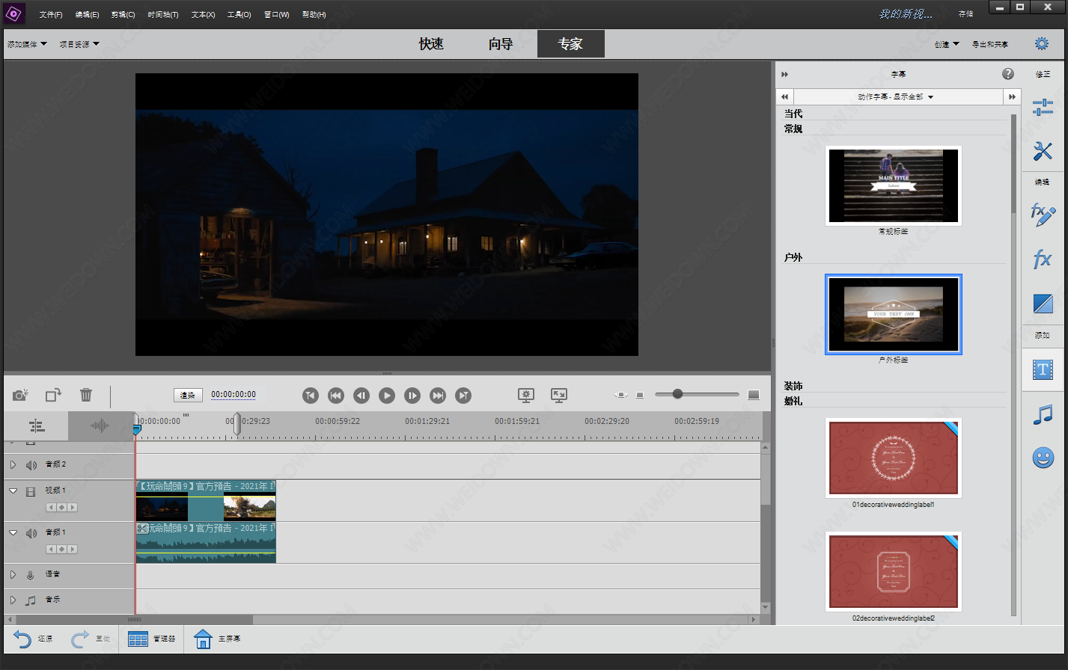Click the rewind button

point(336,395)
